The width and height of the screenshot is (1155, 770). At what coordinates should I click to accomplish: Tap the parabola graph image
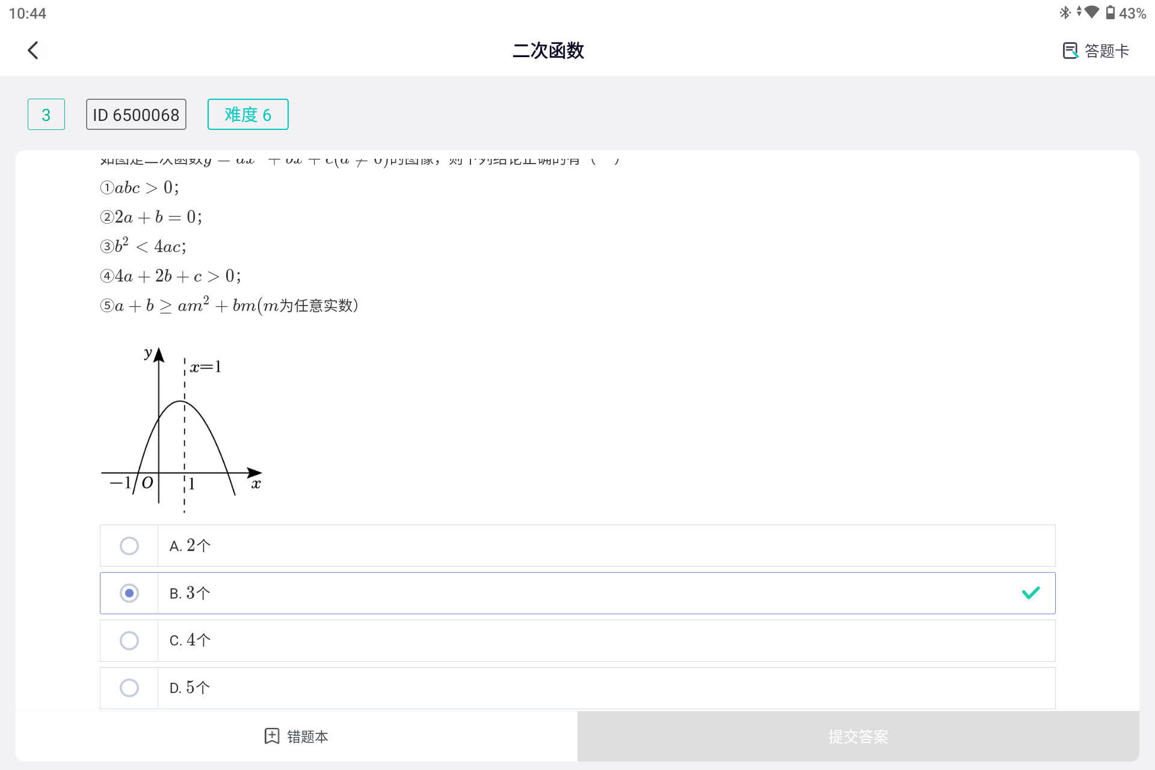[182, 430]
